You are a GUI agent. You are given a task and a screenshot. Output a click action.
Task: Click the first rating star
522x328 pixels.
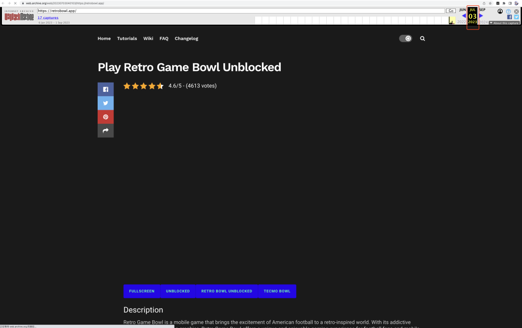coord(127,86)
